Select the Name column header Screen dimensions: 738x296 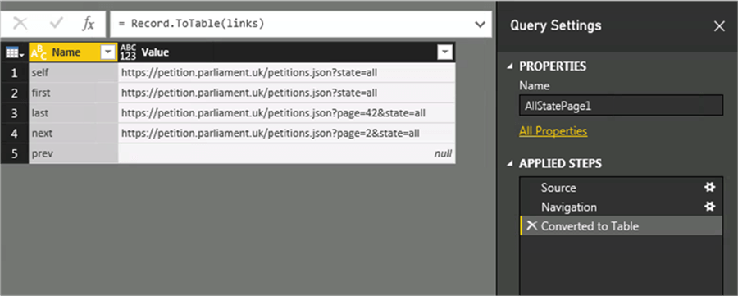(73, 52)
